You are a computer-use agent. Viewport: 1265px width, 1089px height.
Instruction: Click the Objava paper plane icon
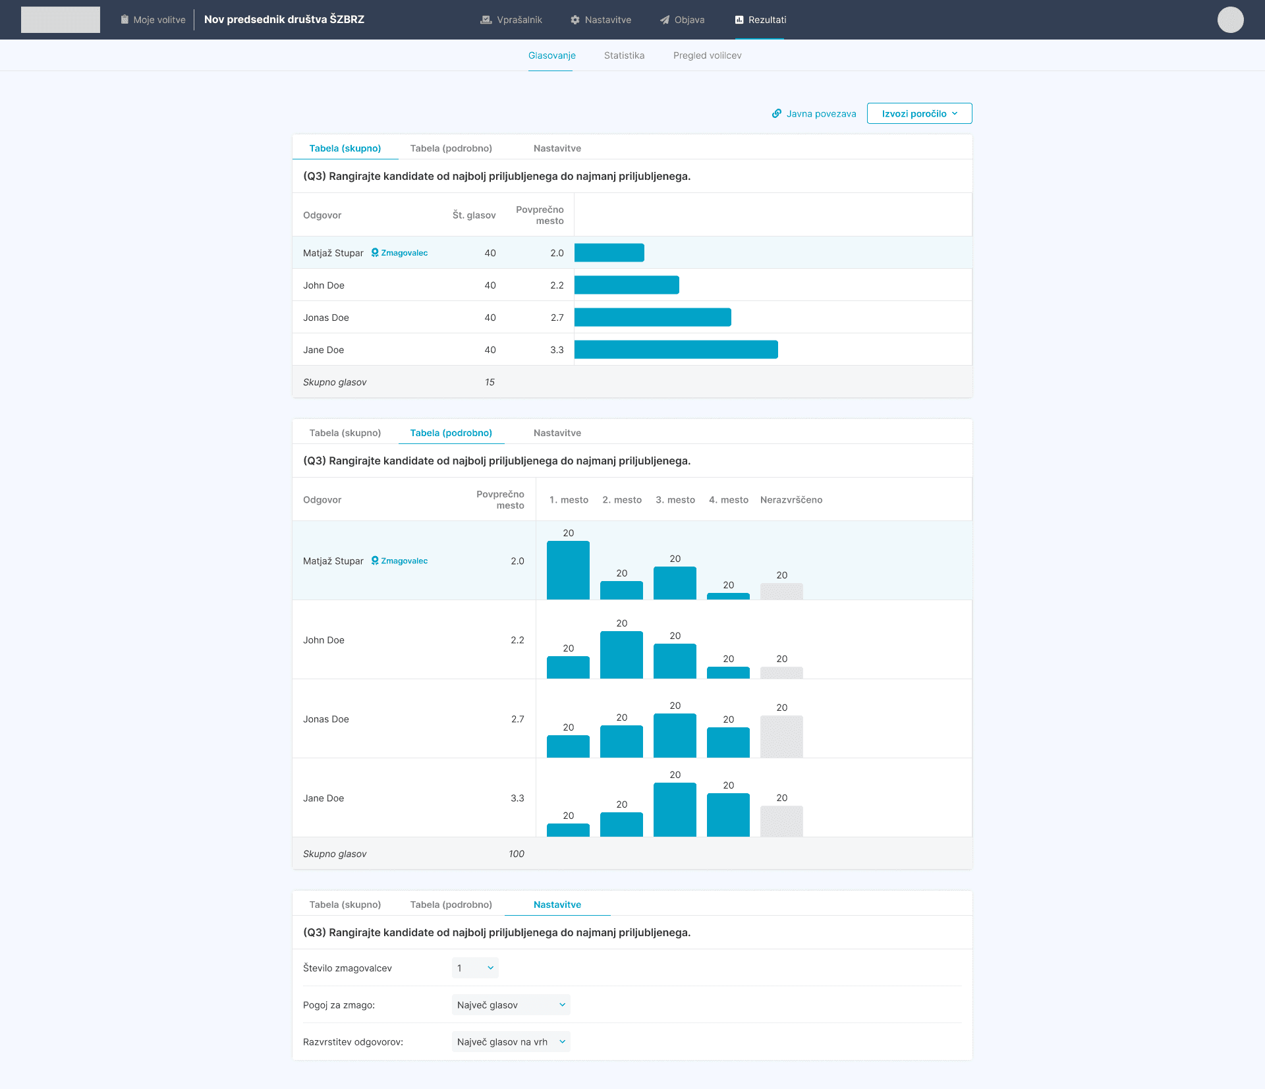[x=665, y=20]
